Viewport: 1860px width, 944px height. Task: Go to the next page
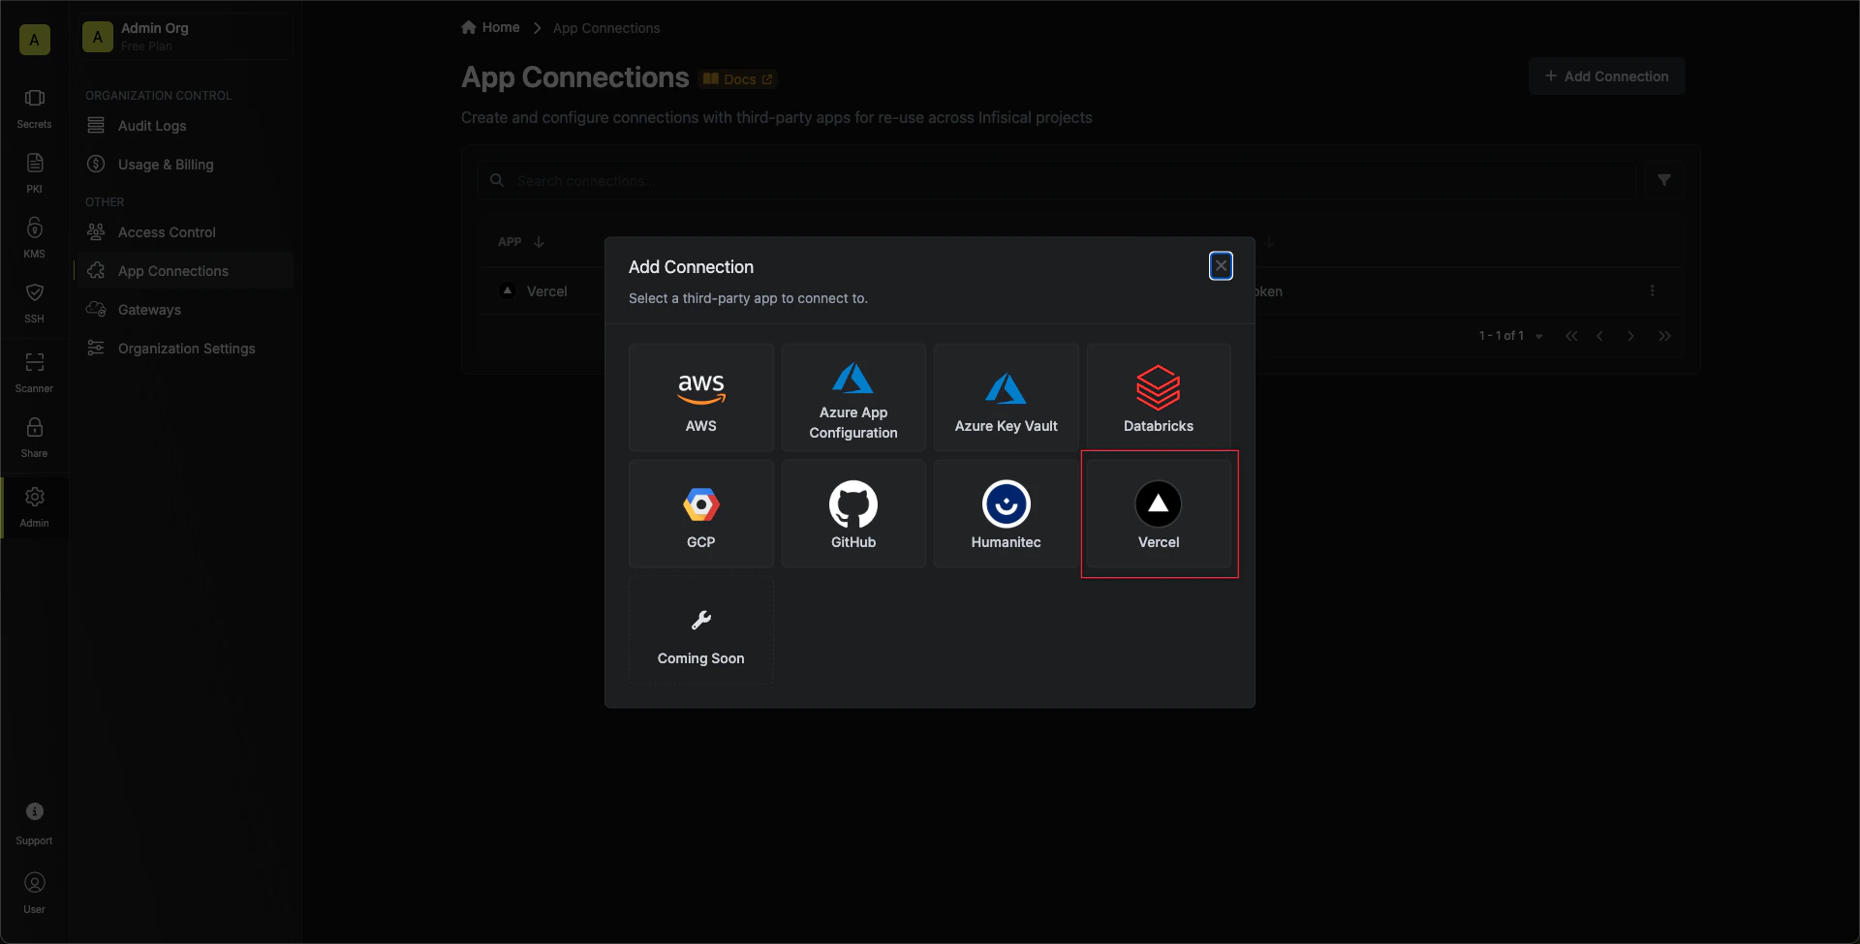click(1630, 336)
